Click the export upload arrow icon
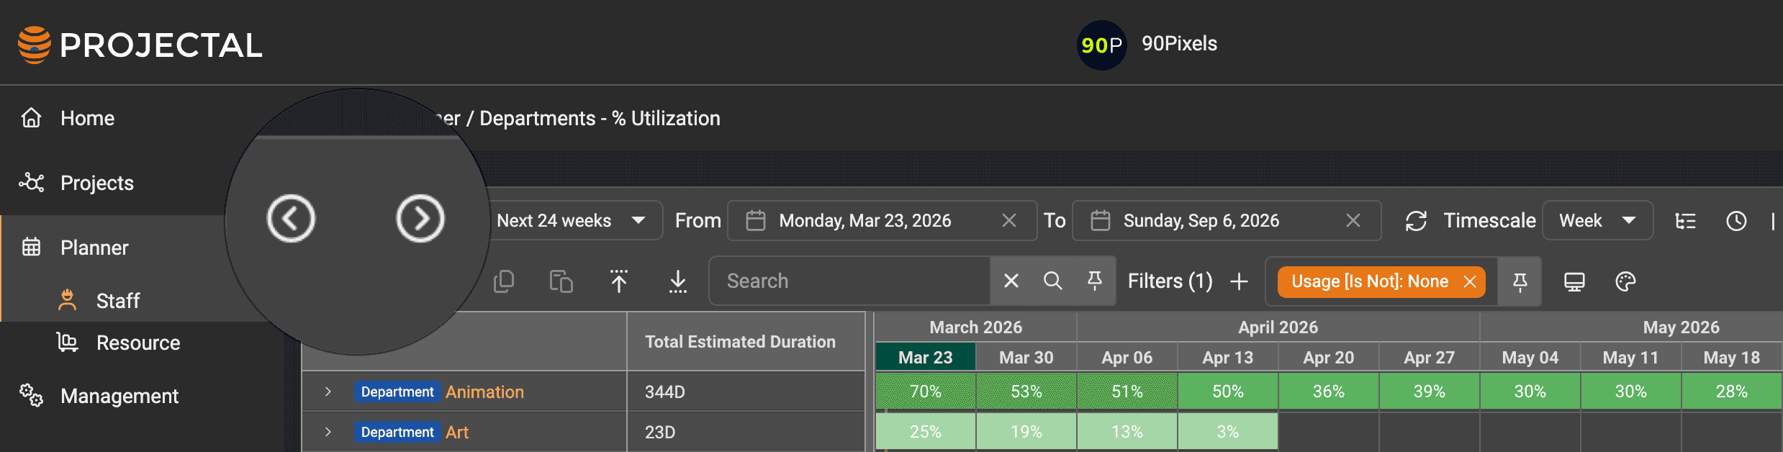The image size is (1783, 452). (x=618, y=281)
